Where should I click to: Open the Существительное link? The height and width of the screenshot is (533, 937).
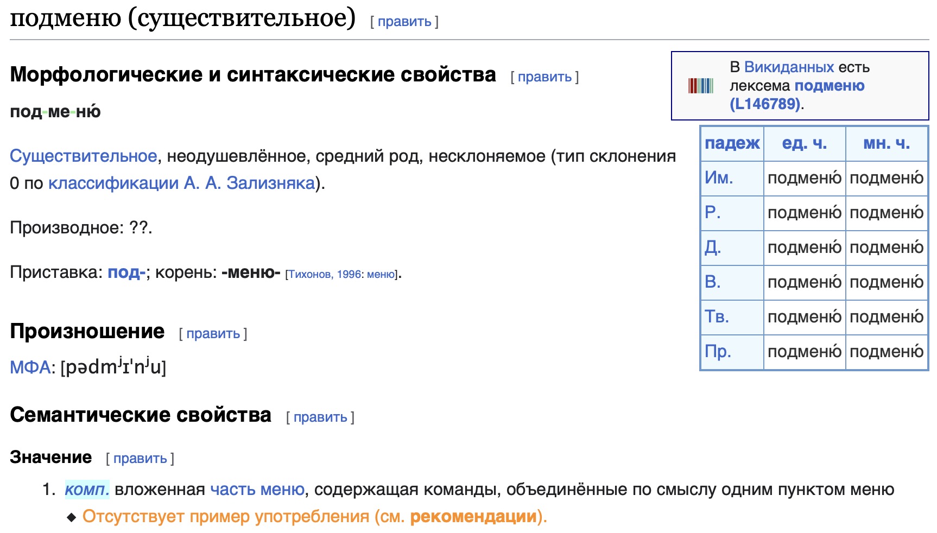click(83, 156)
